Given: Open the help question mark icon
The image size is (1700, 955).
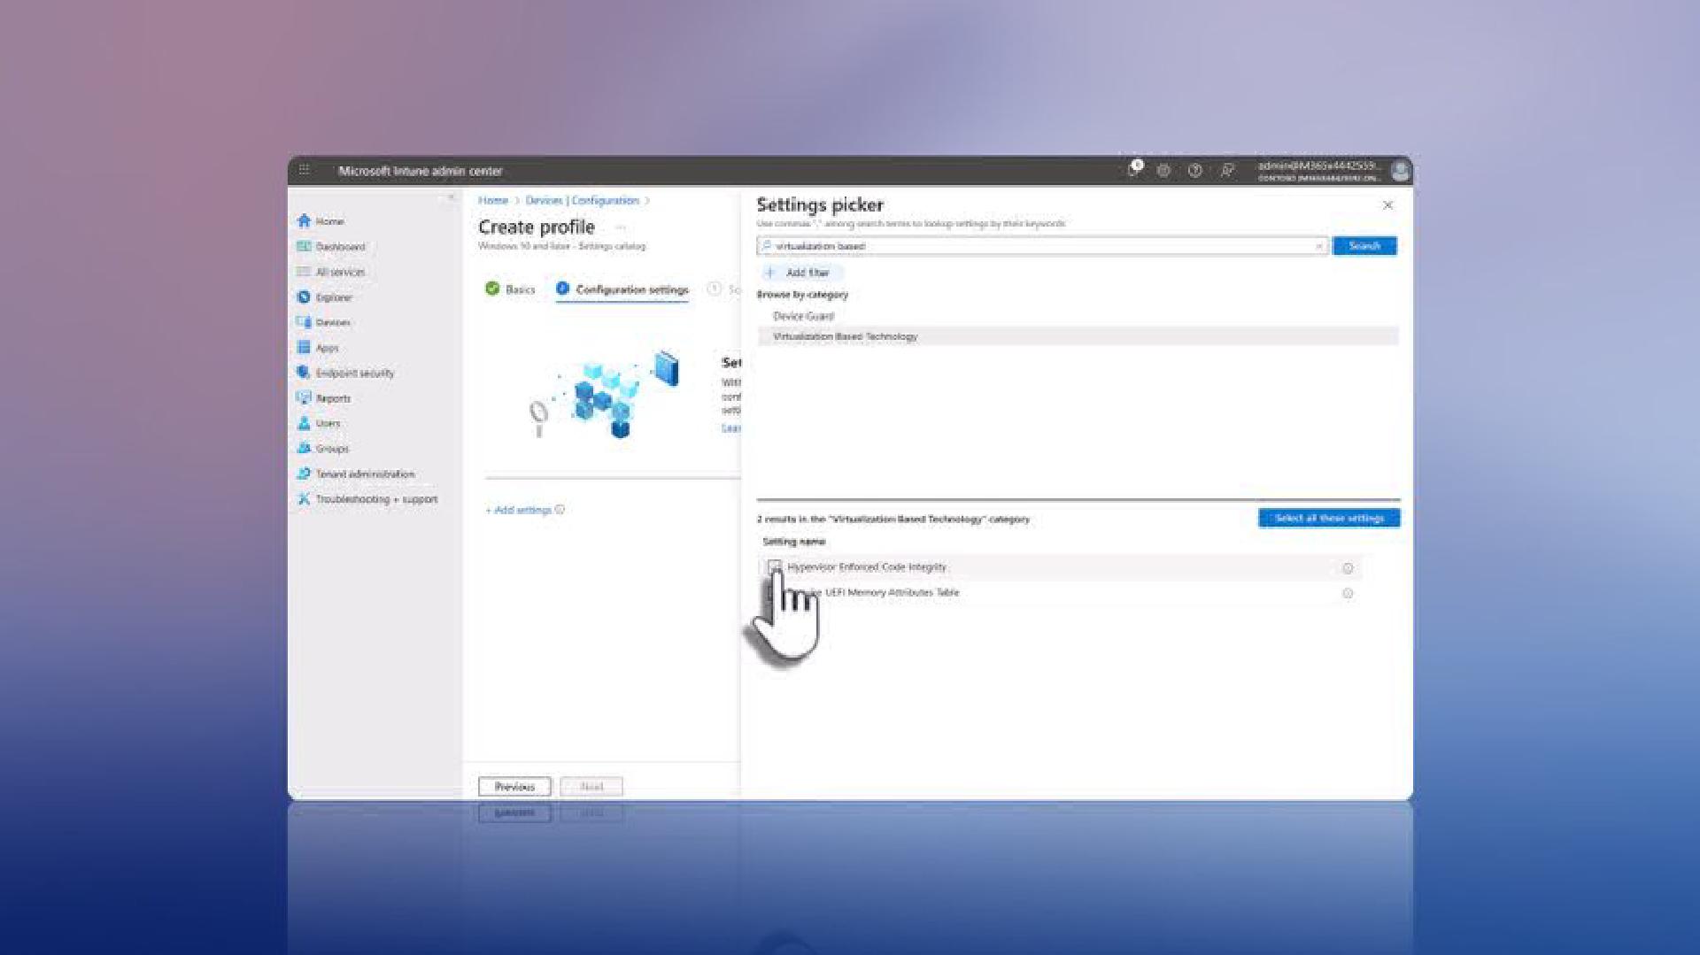Looking at the screenshot, I should click(1194, 170).
